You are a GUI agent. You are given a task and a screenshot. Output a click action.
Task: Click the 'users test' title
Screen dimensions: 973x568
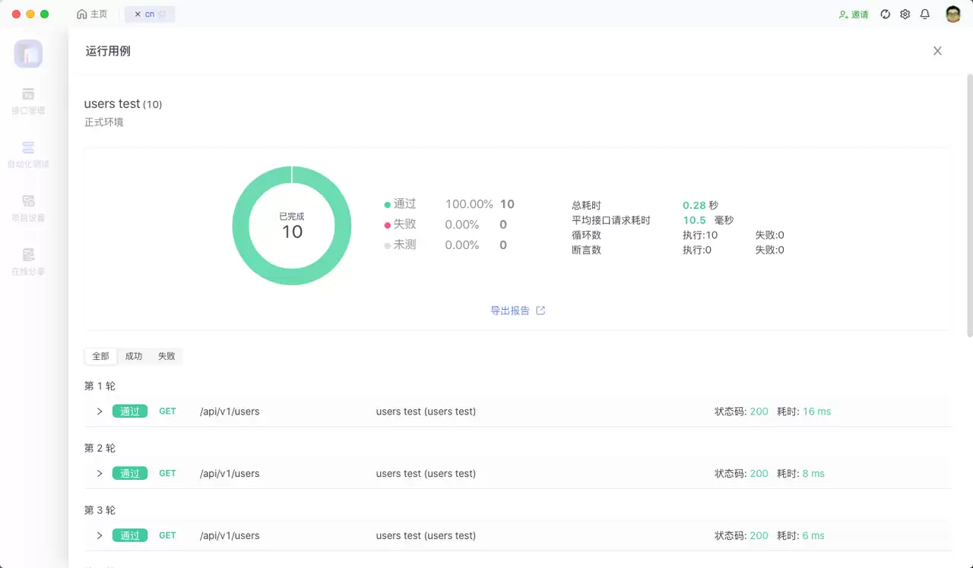113,104
